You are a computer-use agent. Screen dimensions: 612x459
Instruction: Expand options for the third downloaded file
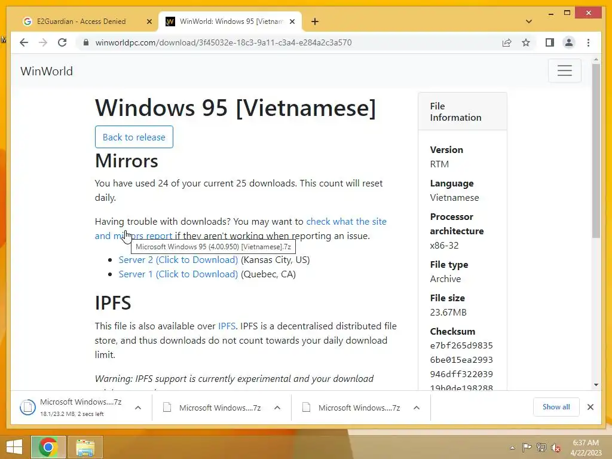coord(417,408)
